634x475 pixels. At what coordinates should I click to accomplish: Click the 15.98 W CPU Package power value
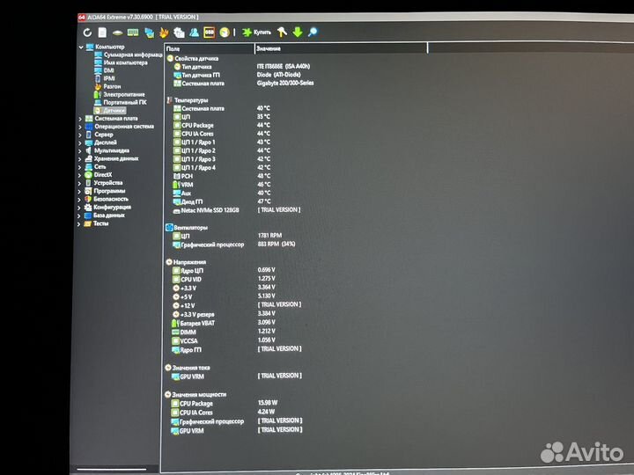(x=268, y=403)
